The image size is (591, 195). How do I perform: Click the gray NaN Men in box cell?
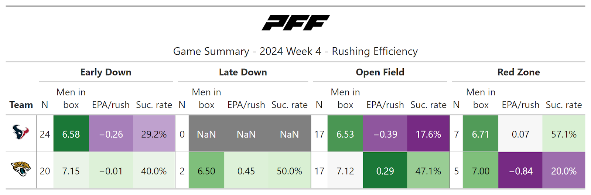pyautogui.click(x=206, y=134)
